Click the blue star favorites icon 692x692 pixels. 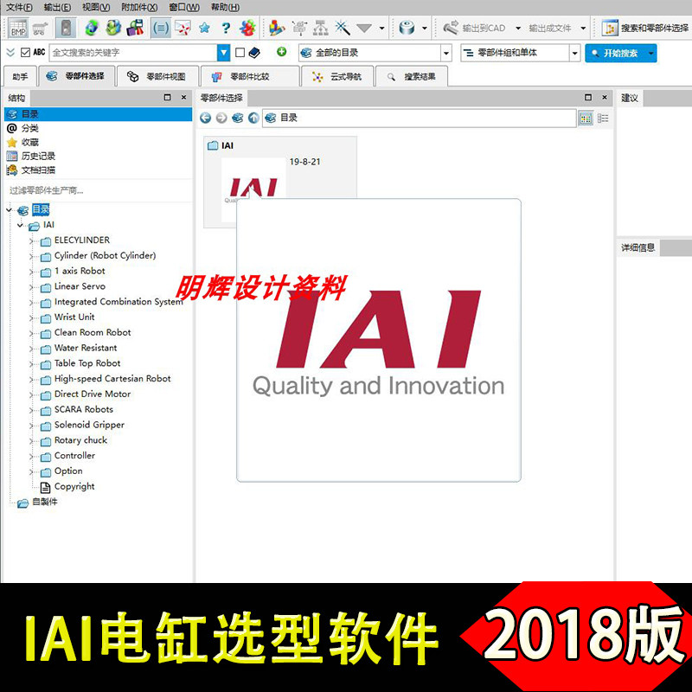click(204, 29)
